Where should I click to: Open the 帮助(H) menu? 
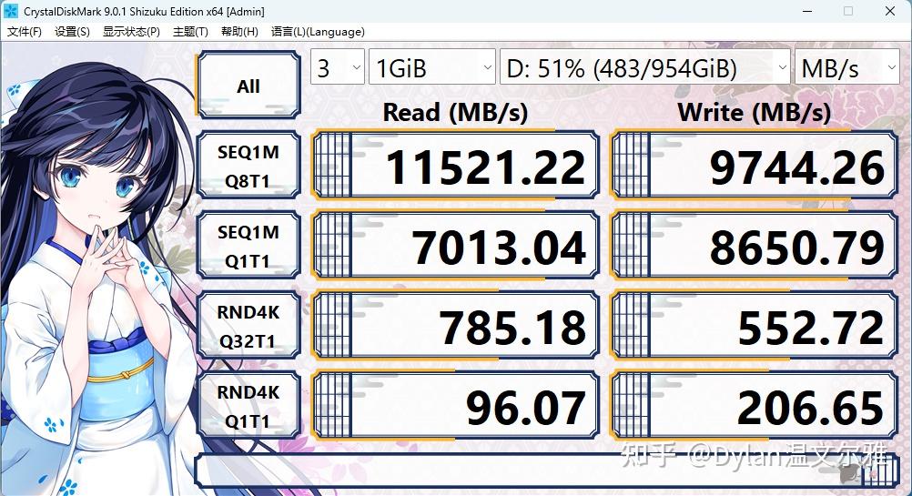point(239,32)
